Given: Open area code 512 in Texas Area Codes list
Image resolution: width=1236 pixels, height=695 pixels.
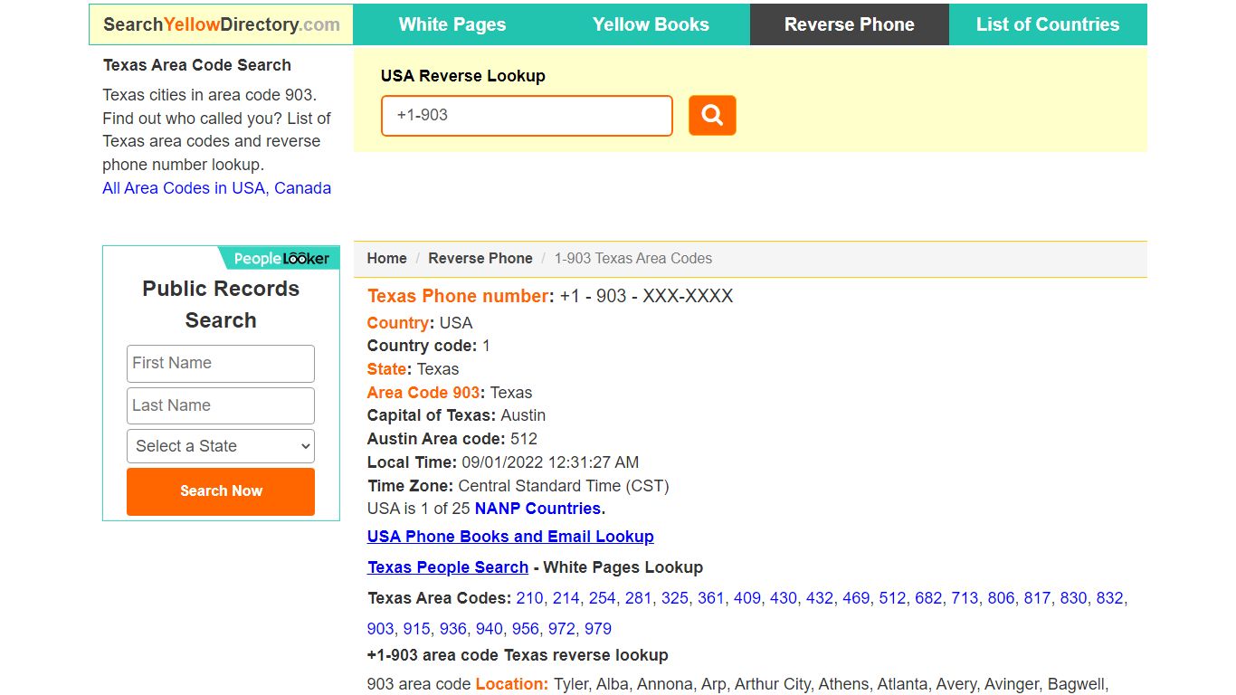Looking at the screenshot, I should click(x=891, y=598).
